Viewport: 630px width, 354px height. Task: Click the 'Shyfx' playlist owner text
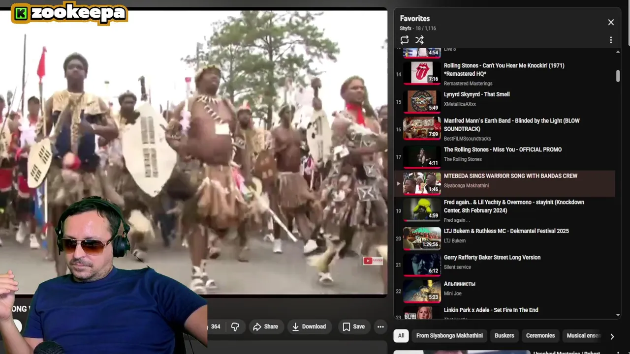(406, 29)
